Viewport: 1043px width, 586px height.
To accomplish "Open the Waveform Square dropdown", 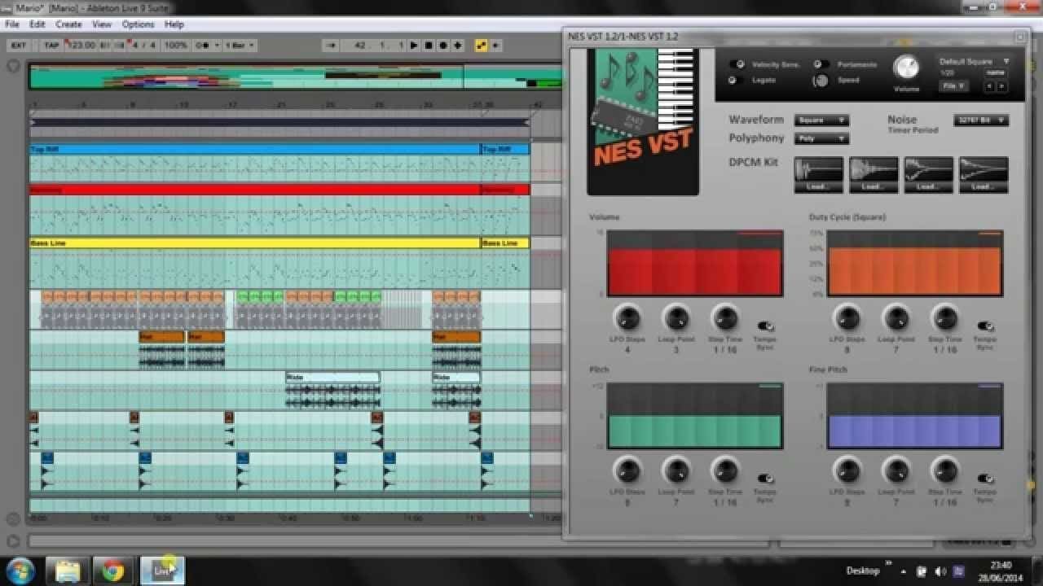I will pos(821,120).
